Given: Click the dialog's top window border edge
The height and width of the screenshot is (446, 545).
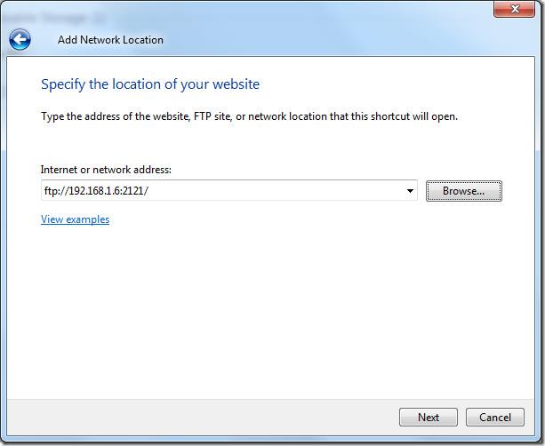Looking at the screenshot, I should pos(267,2).
